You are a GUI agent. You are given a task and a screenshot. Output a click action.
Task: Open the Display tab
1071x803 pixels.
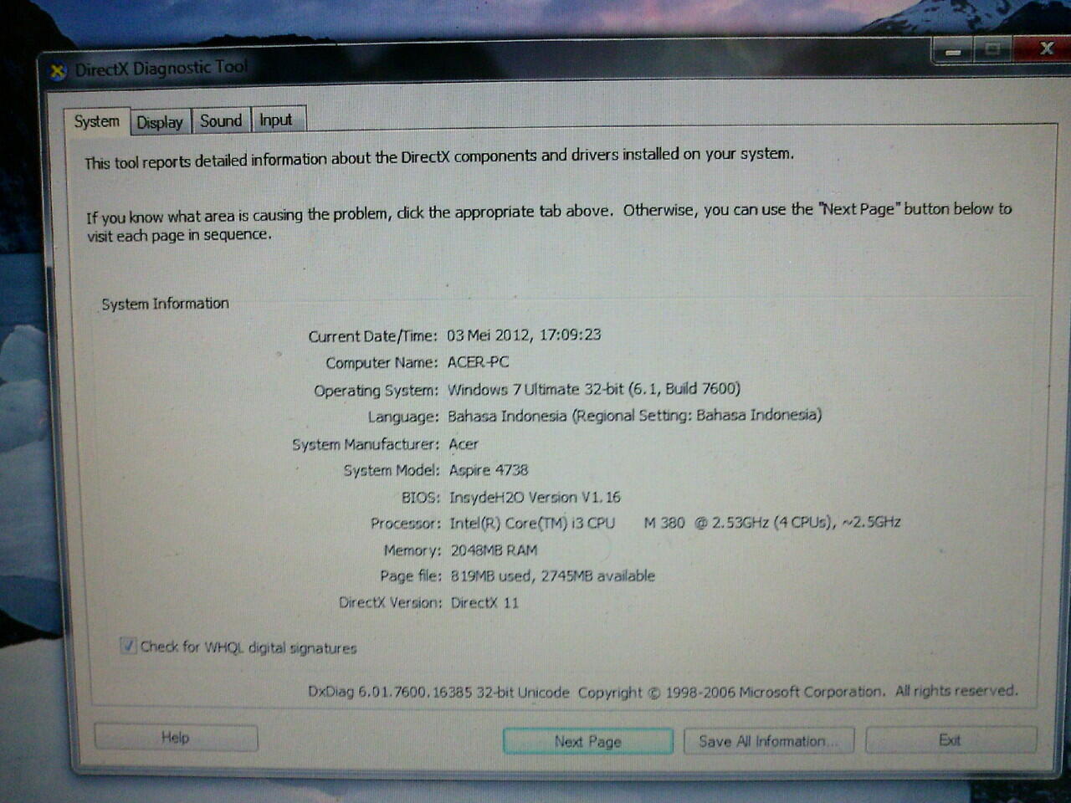(160, 122)
